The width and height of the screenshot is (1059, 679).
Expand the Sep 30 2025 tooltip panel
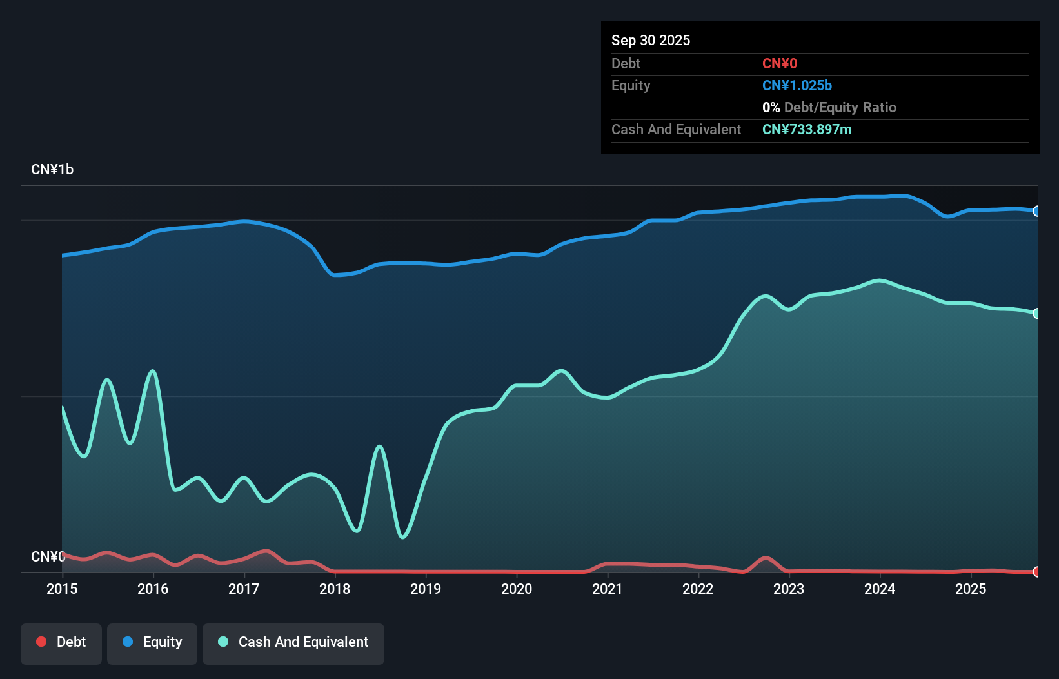pyautogui.click(x=651, y=40)
